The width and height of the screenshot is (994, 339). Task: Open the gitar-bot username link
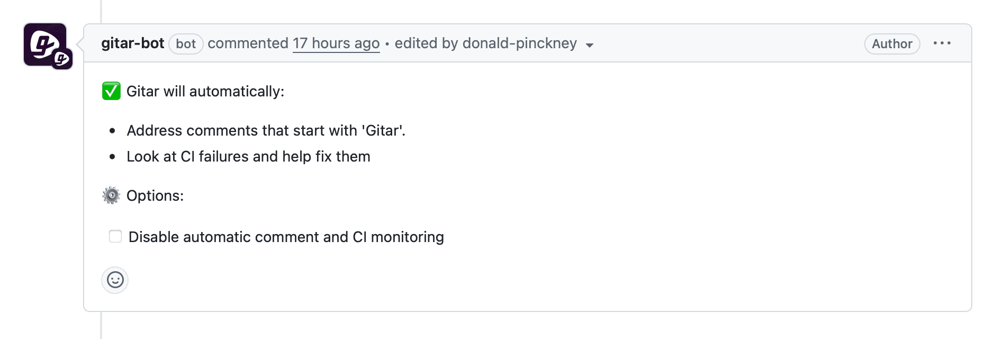(133, 43)
